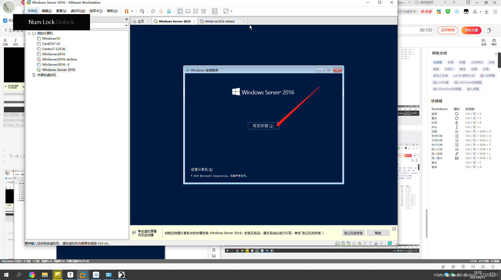
Task: Click the teal message log icon
Action: [x=390, y=244]
